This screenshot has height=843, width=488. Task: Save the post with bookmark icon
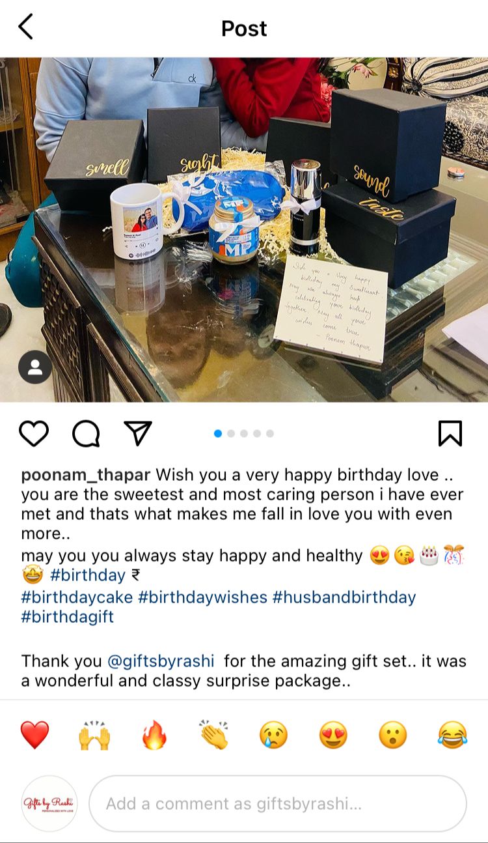[x=450, y=433]
